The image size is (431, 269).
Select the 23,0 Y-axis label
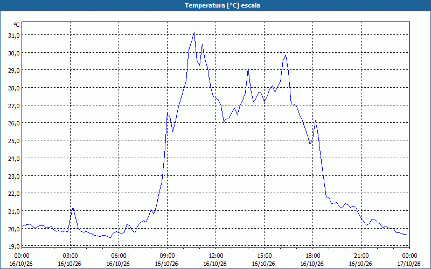(14, 176)
